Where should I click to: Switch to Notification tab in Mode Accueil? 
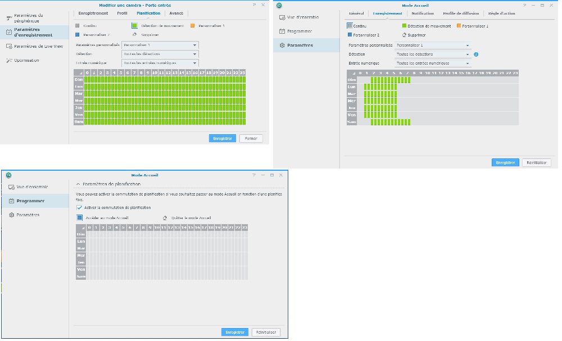click(423, 13)
